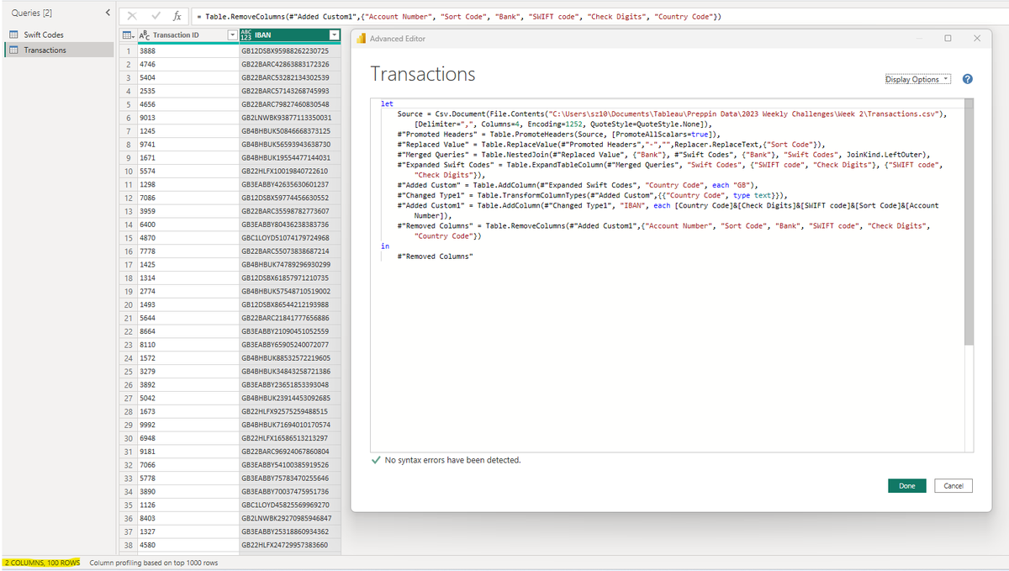Click 'Column profiling based on top 1000 rows'

(x=154, y=563)
